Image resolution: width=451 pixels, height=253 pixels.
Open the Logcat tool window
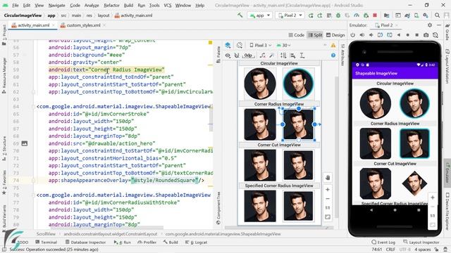196,242
